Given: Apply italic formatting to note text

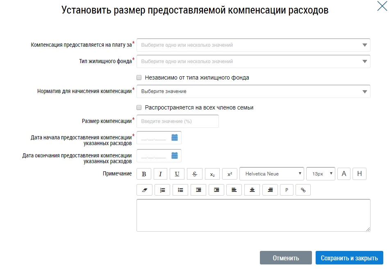Looking at the screenshot, I should pyautogui.click(x=160, y=174).
